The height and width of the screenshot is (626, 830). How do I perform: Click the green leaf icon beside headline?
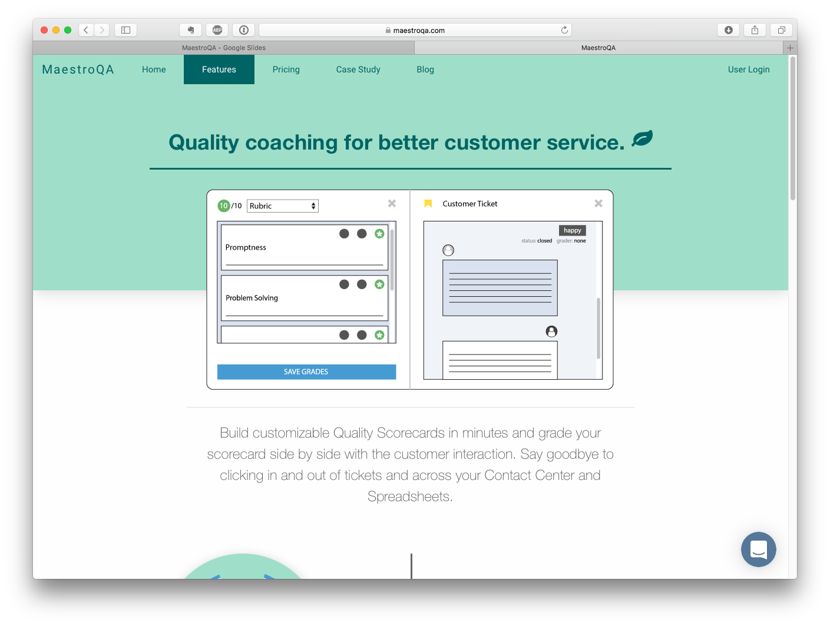[642, 138]
